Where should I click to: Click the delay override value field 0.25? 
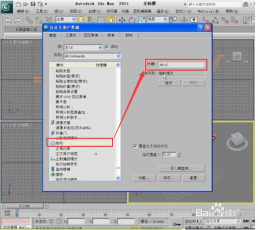pos(169,154)
